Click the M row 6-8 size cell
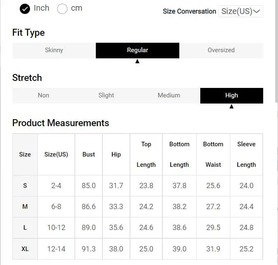The height and width of the screenshot is (265, 278). pyautogui.click(x=56, y=207)
